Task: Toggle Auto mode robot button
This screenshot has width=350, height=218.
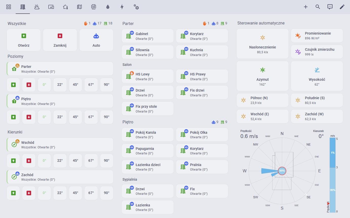Action: (96, 40)
